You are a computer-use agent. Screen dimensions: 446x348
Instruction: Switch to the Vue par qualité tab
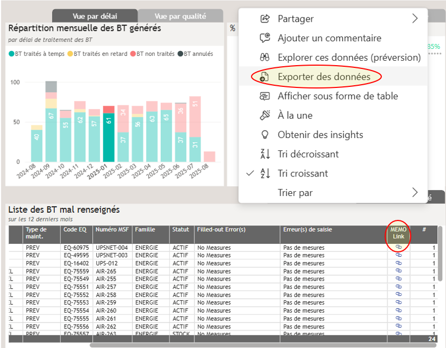point(180,16)
